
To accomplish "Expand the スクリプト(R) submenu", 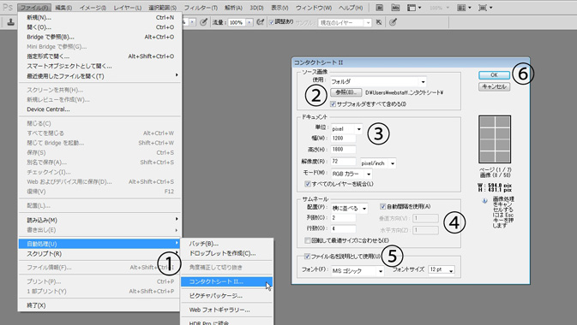I will pyautogui.click(x=100, y=254).
